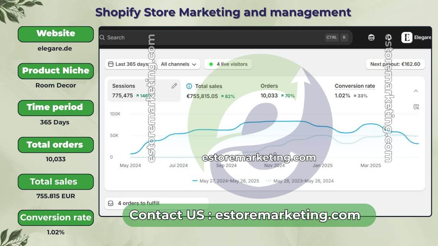Open the All channels dropdown

(x=178, y=64)
